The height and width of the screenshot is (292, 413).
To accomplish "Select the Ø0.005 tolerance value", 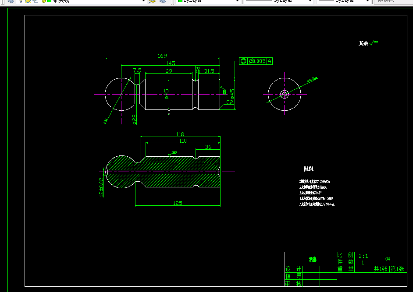I will 257,61.
